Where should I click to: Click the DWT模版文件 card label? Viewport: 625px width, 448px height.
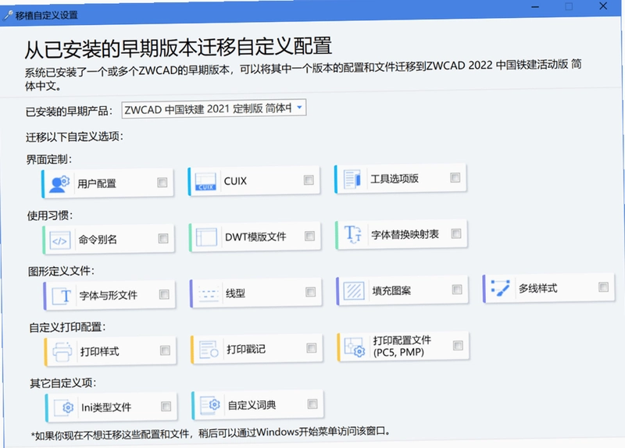point(255,237)
